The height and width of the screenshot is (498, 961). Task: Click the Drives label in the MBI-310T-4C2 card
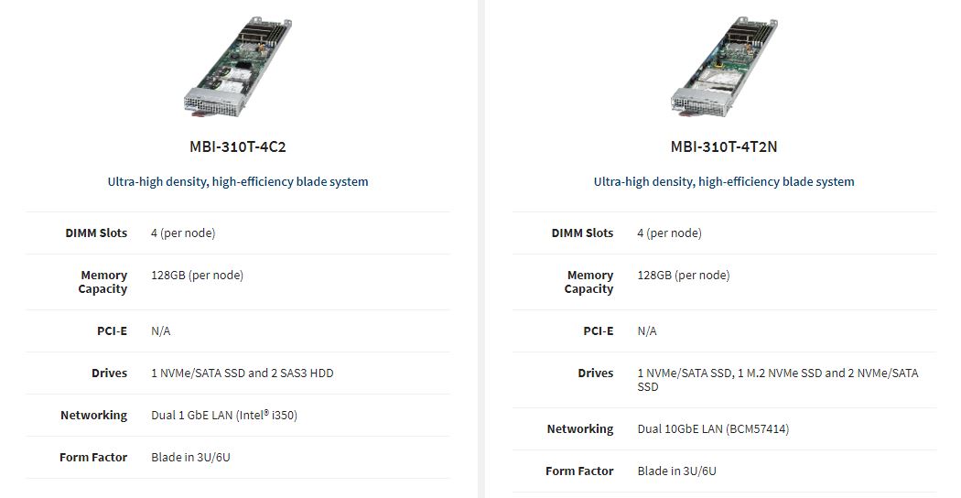click(x=109, y=373)
